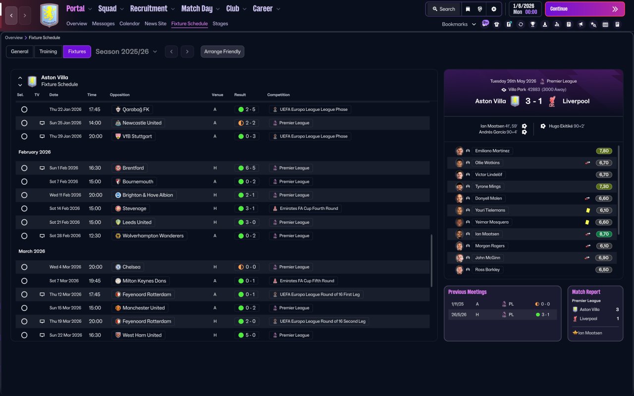Switch to the Messages tab

pos(103,24)
